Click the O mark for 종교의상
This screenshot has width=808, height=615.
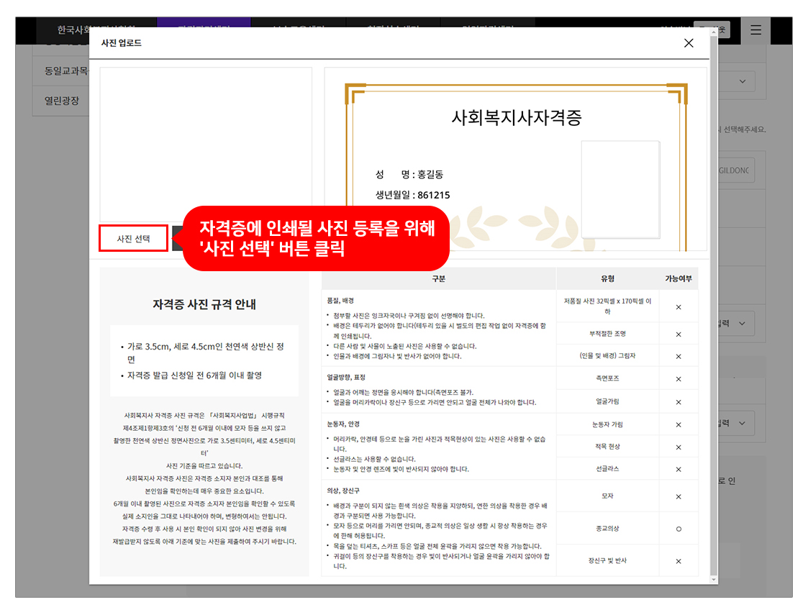[x=678, y=529]
